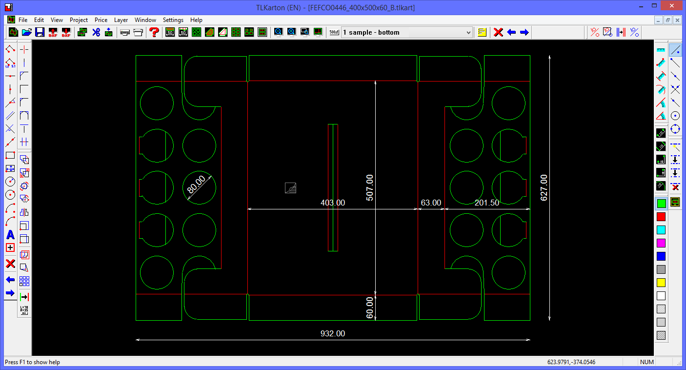Select the white color swatch

pos(661,296)
